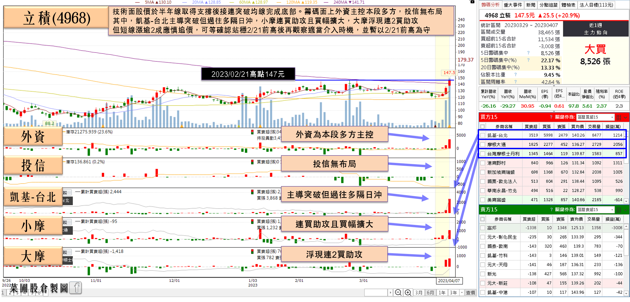This screenshot has width=630, height=302.
Task: Open the 區間買超15 dropdown
Action: coord(595,117)
